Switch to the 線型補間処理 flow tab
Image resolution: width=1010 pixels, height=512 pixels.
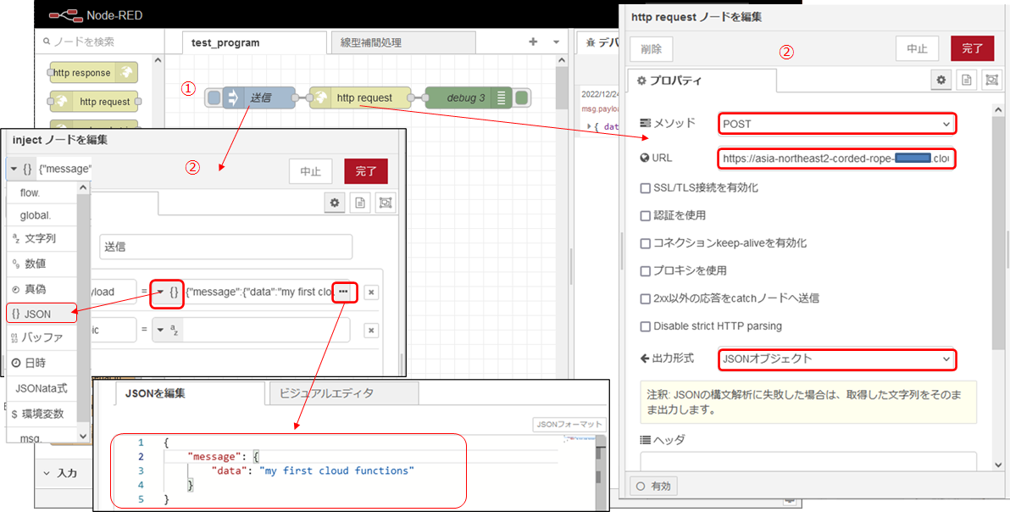(371, 42)
